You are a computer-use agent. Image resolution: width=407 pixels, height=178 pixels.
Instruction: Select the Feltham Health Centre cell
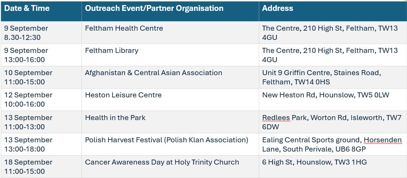170,33
